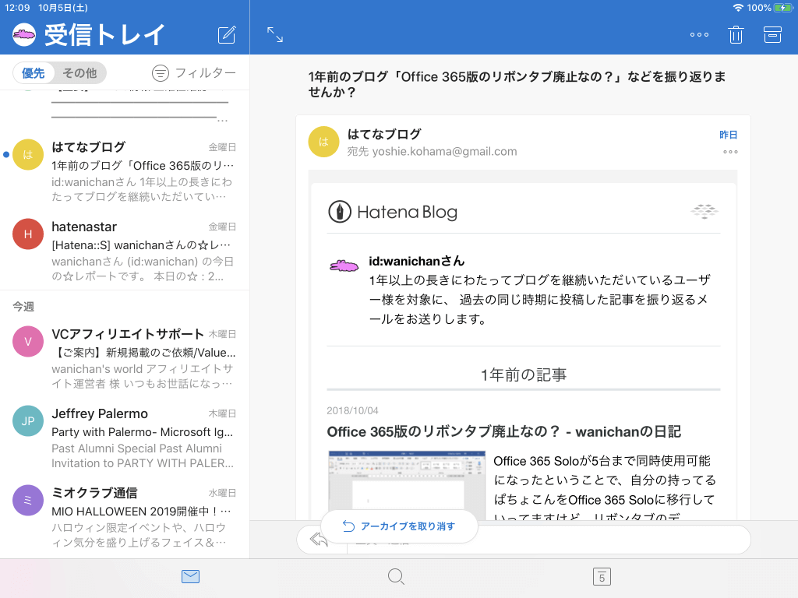Tap the pink V sender avatar
This screenshot has width=798, height=598.
coord(28,341)
